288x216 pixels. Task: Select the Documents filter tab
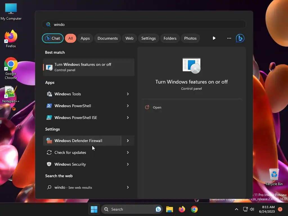coord(107,38)
